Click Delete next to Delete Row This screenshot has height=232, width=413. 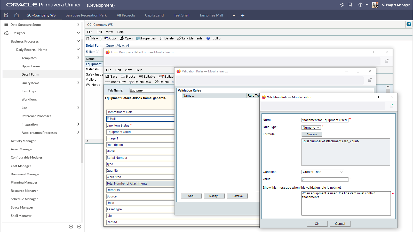[162, 82]
